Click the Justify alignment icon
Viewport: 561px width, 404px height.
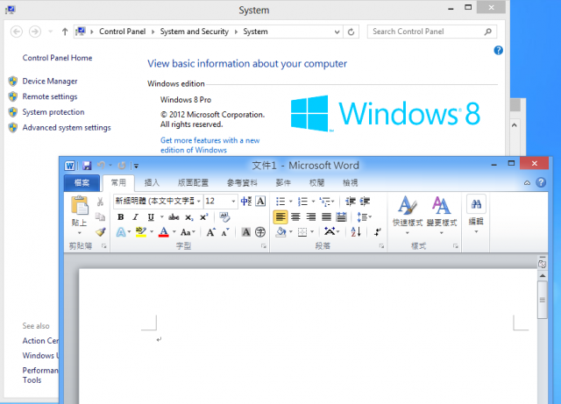[x=326, y=216]
